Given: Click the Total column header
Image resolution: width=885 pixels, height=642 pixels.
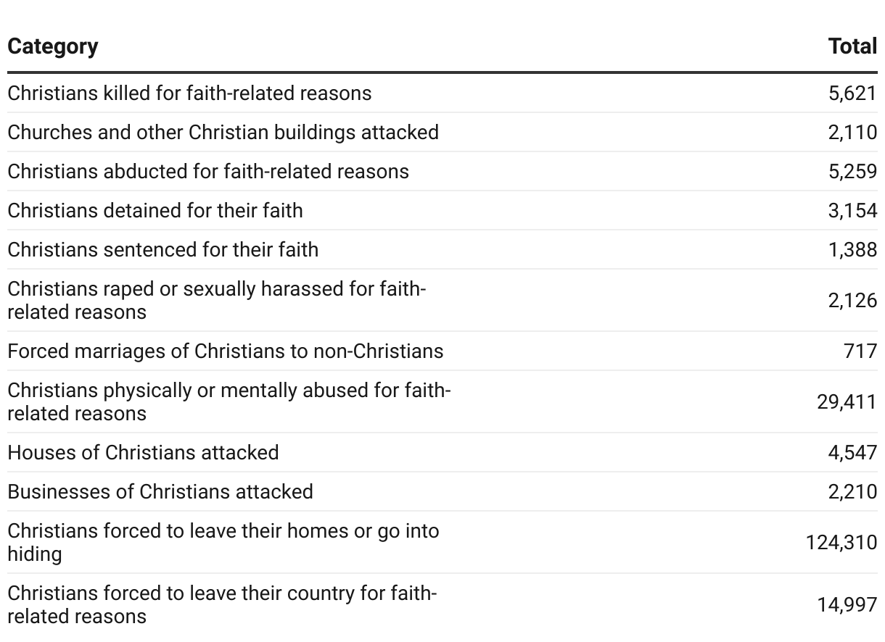Looking at the screenshot, I should 852,46.
